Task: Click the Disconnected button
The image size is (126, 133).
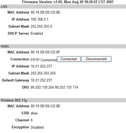Action: pyautogui.click(x=96, y=59)
